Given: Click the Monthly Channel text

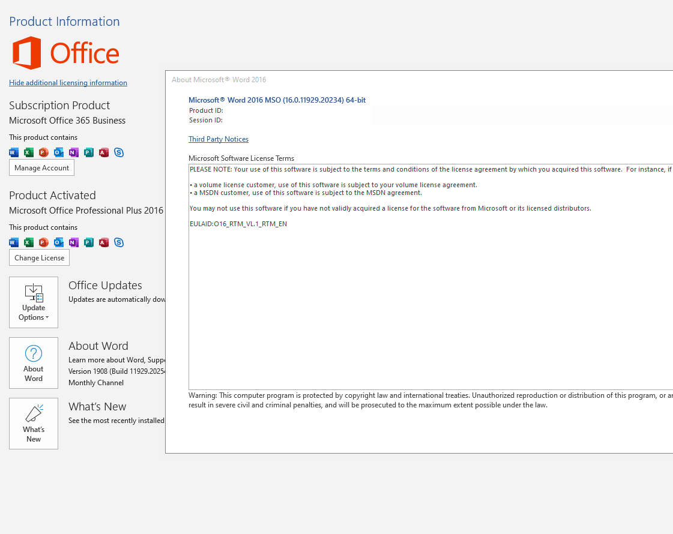Looking at the screenshot, I should click(x=96, y=383).
